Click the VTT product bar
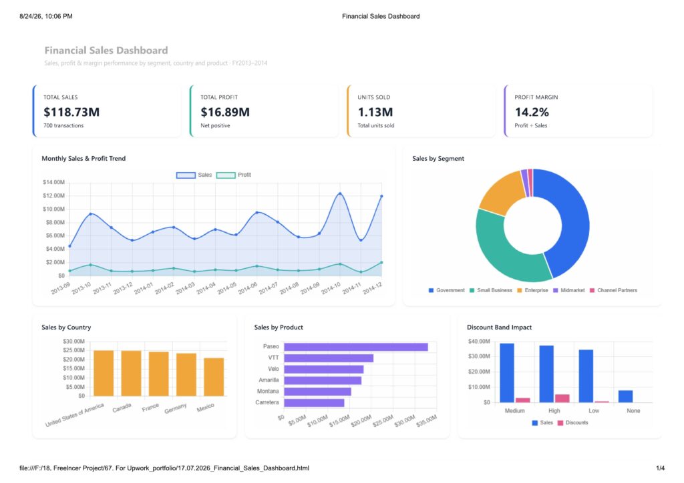684x483 pixels. [329, 358]
